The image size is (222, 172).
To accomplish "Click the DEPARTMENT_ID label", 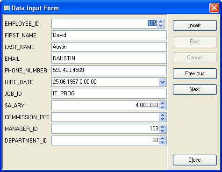I will 26,141.
